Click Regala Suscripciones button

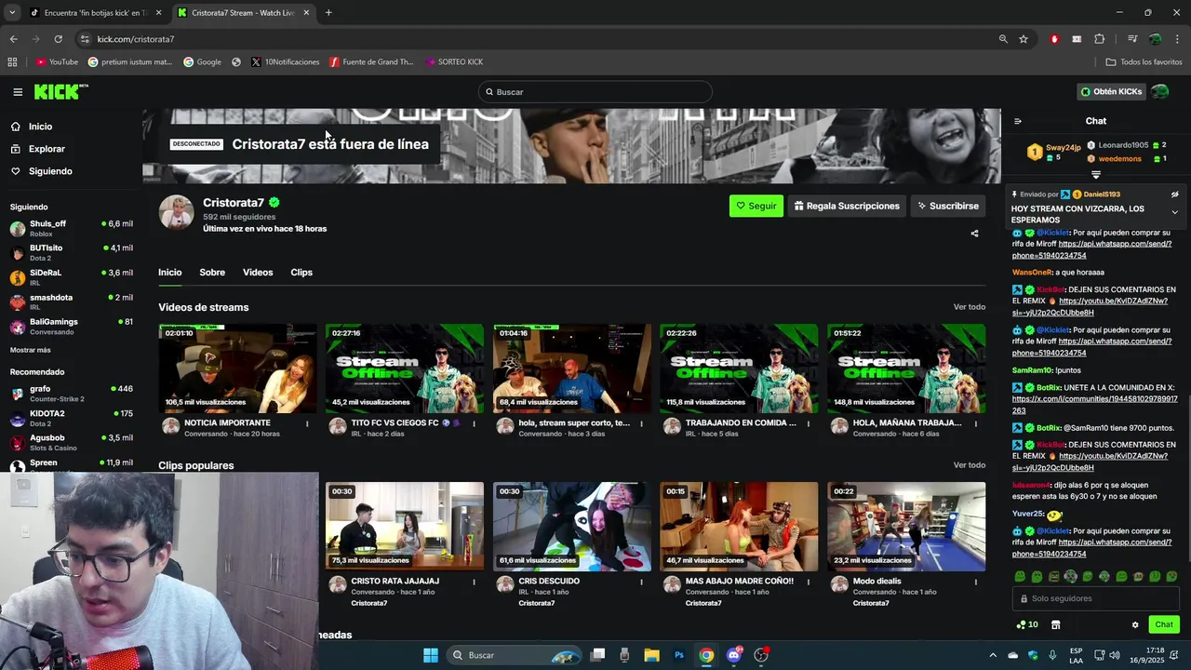click(847, 206)
